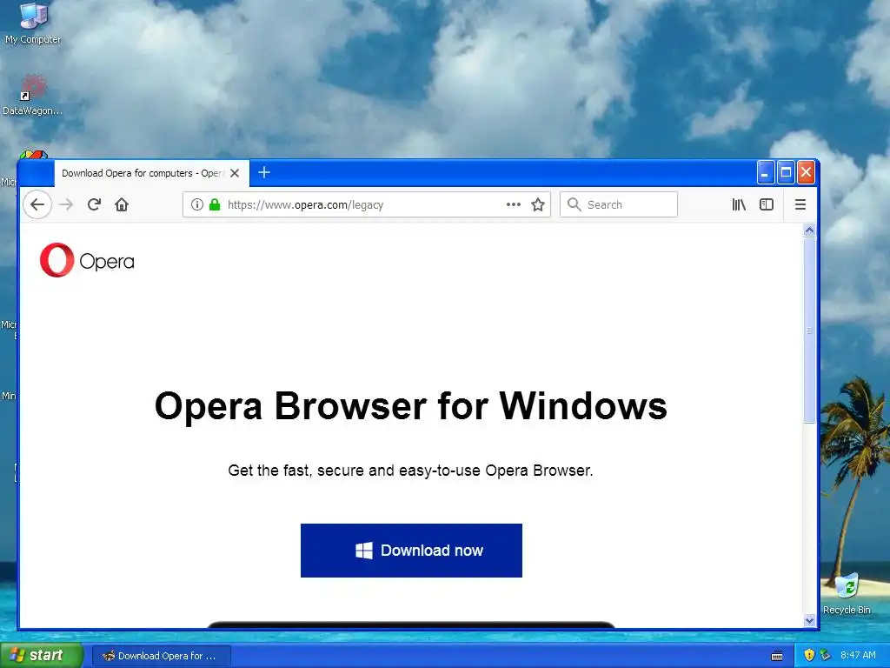
Task: Click the network tray icon beside clock
Action: pyautogui.click(x=825, y=655)
